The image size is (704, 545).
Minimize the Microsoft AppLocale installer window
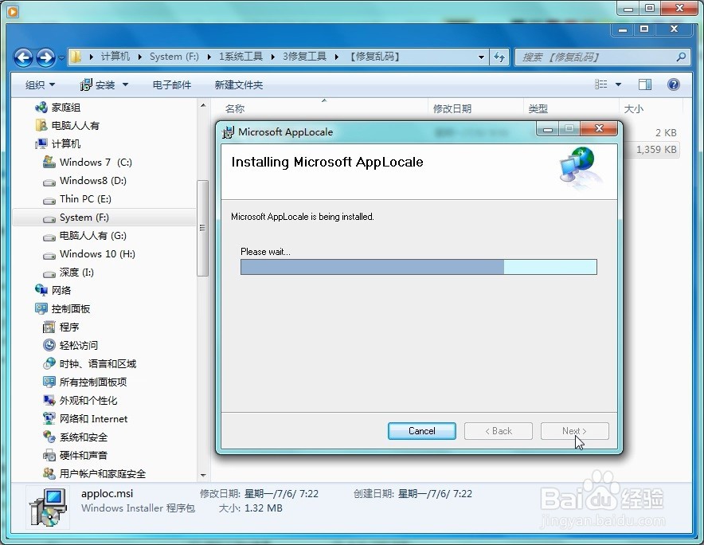click(547, 129)
